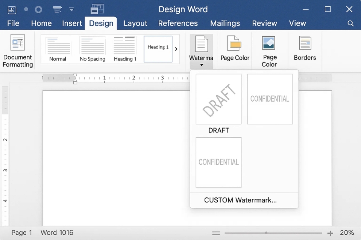Apply the No Spacing style
The width and height of the screenshot is (361, 240).
93,49
